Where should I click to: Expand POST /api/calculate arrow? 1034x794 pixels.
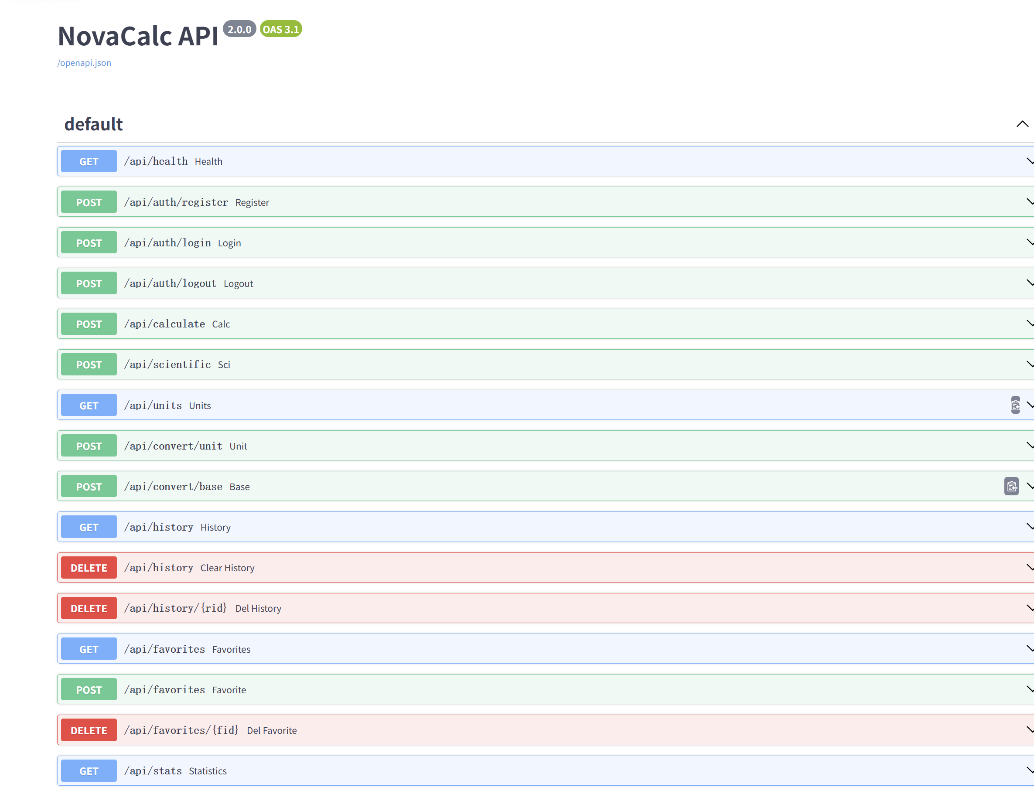(1030, 324)
